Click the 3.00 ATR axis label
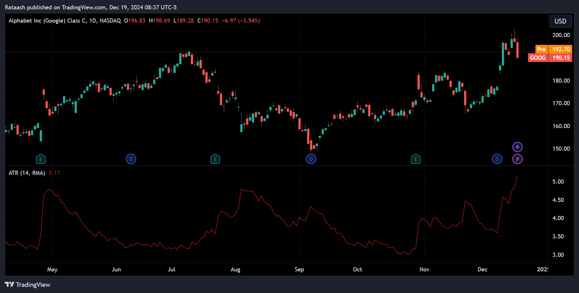Screen dimensions: 579x293 click(558, 255)
